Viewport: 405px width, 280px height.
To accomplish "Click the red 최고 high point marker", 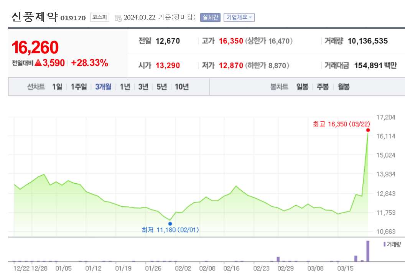I will (368, 130).
